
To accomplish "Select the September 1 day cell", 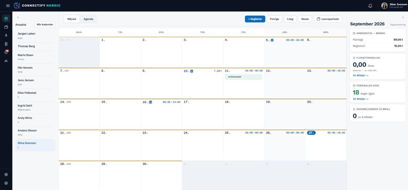I will (120, 52).
